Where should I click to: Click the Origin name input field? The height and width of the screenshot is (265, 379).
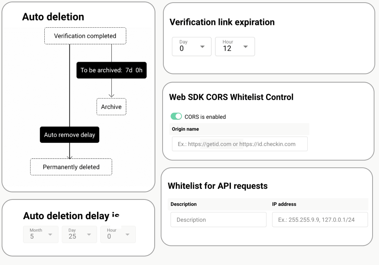coord(240,144)
